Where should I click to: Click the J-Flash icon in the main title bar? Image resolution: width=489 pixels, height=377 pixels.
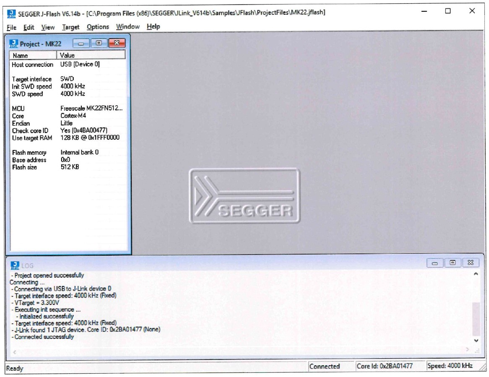[x=11, y=13]
